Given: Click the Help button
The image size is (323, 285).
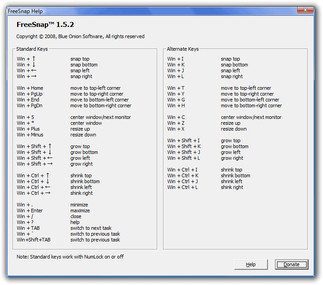Looking at the screenshot, I should coord(250,264).
